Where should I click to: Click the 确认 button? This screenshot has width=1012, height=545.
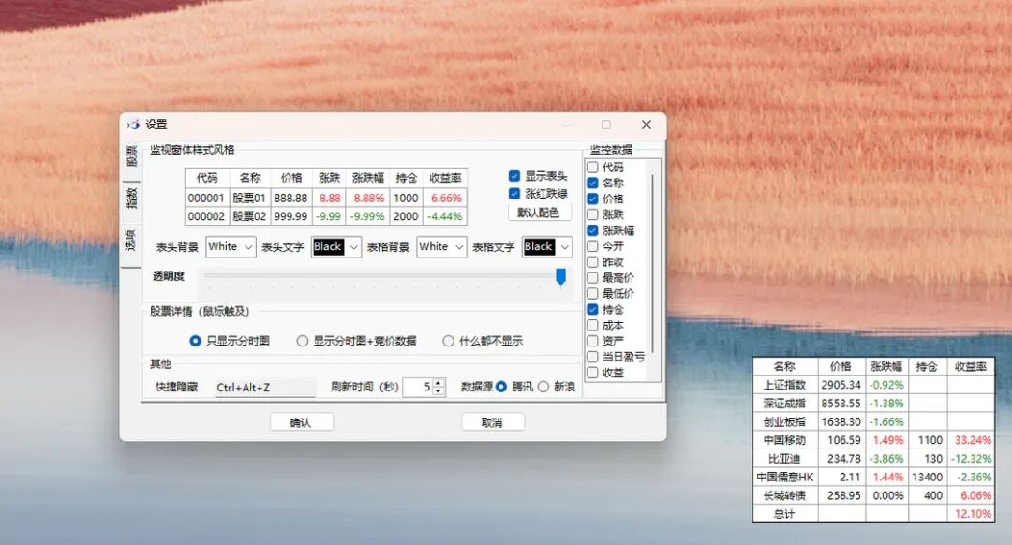pyautogui.click(x=301, y=422)
